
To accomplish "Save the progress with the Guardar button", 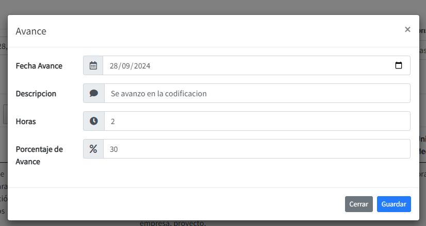I will [x=394, y=204].
